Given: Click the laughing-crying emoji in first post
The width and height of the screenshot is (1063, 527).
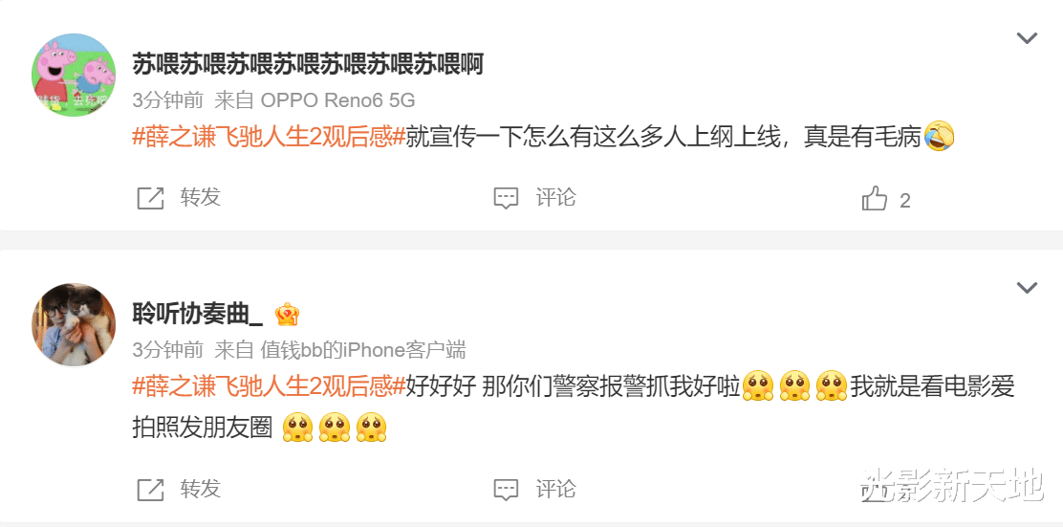Looking at the screenshot, I should pos(940,138).
